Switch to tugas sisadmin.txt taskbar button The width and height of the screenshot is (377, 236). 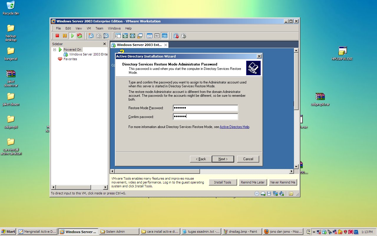tap(201, 232)
